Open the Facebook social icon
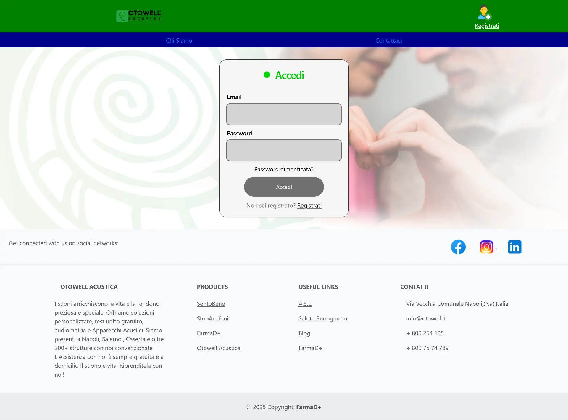 point(458,247)
